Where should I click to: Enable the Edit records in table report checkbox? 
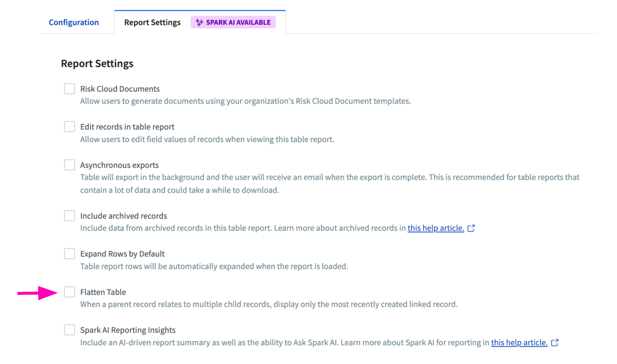click(70, 127)
